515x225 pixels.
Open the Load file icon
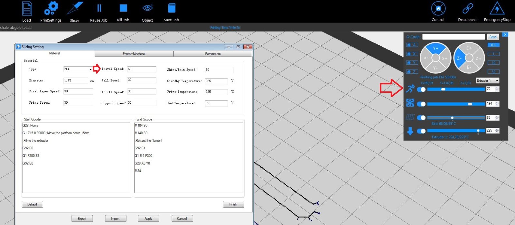pyautogui.click(x=27, y=9)
